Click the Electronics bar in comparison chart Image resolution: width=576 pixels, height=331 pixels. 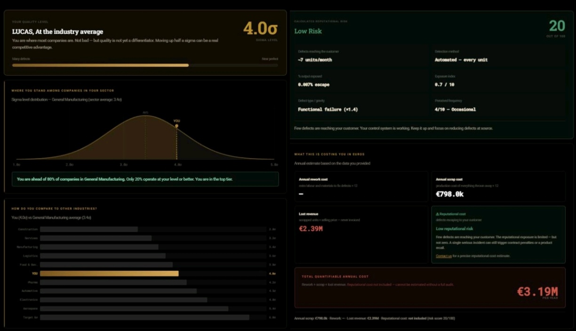pos(124,299)
